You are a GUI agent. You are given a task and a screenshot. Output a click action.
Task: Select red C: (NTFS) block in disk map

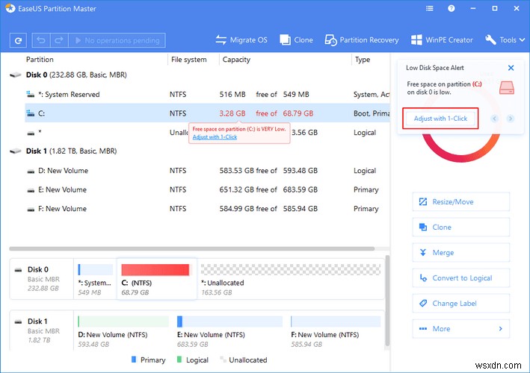[x=156, y=279]
